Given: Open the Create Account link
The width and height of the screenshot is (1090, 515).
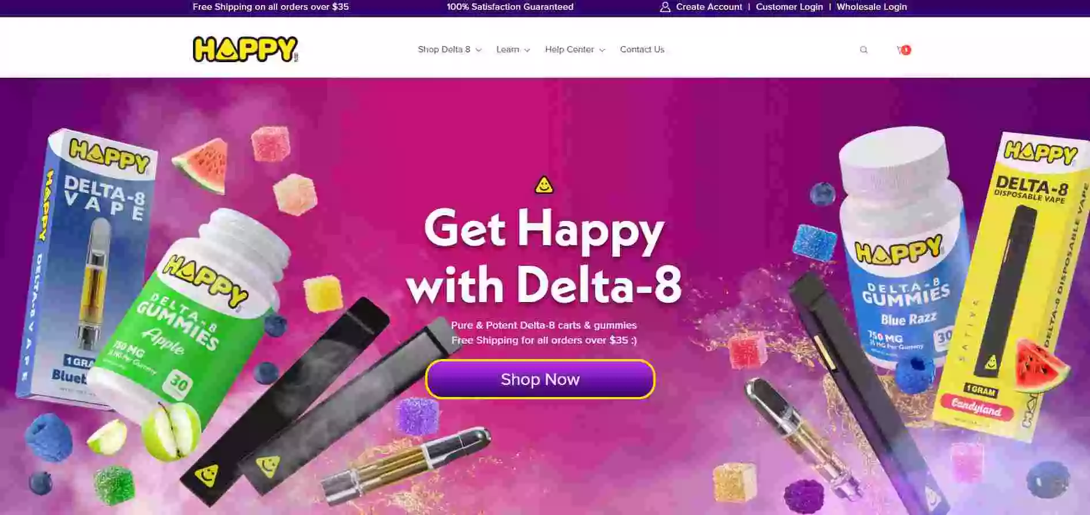Looking at the screenshot, I should 709,7.
